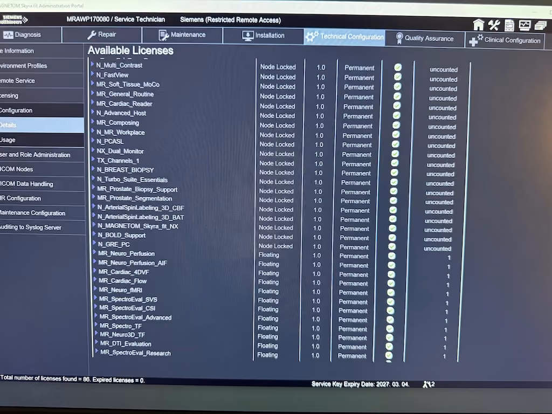Select the MR_Spectro_TF license name
The image size is (552, 414).
coord(121,326)
